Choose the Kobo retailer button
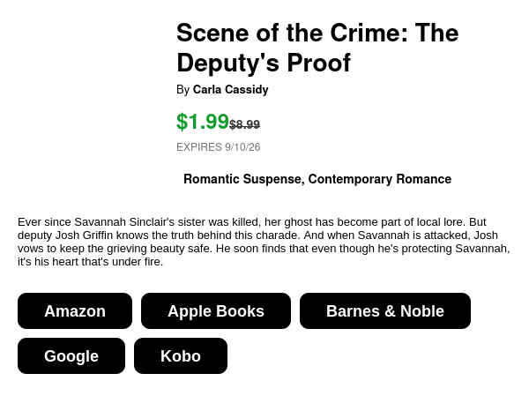Viewport: 529px width, 396px height. click(181, 355)
